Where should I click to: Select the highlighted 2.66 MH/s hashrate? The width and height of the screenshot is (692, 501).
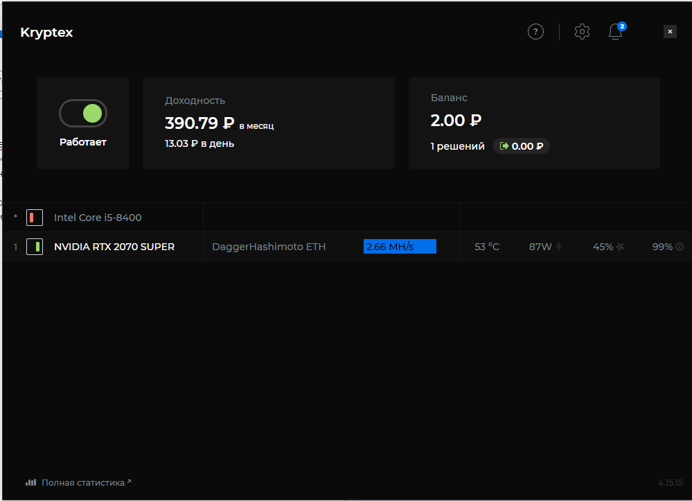coord(400,247)
